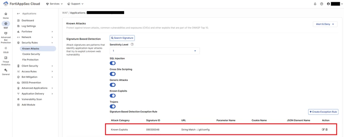The width and height of the screenshot is (344, 137).
Task: Open Vulnerability Scan page
Action: tap(32, 99)
